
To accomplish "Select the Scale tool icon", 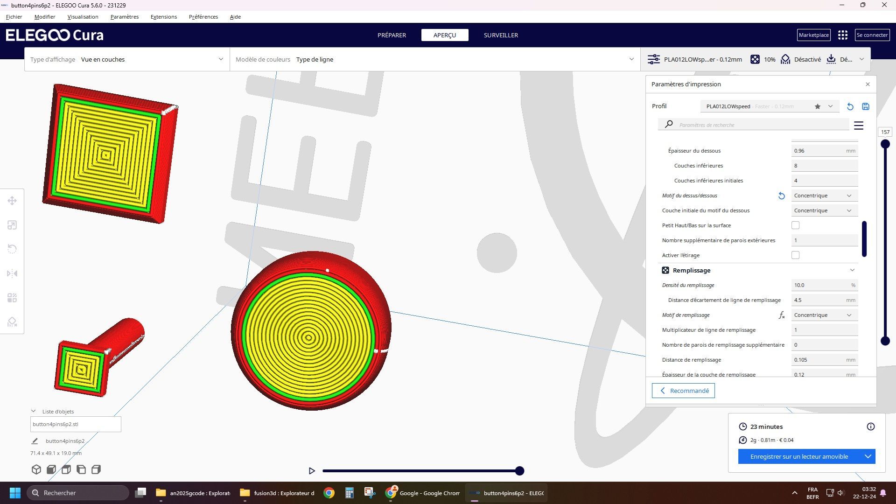I will pos(12,225).
